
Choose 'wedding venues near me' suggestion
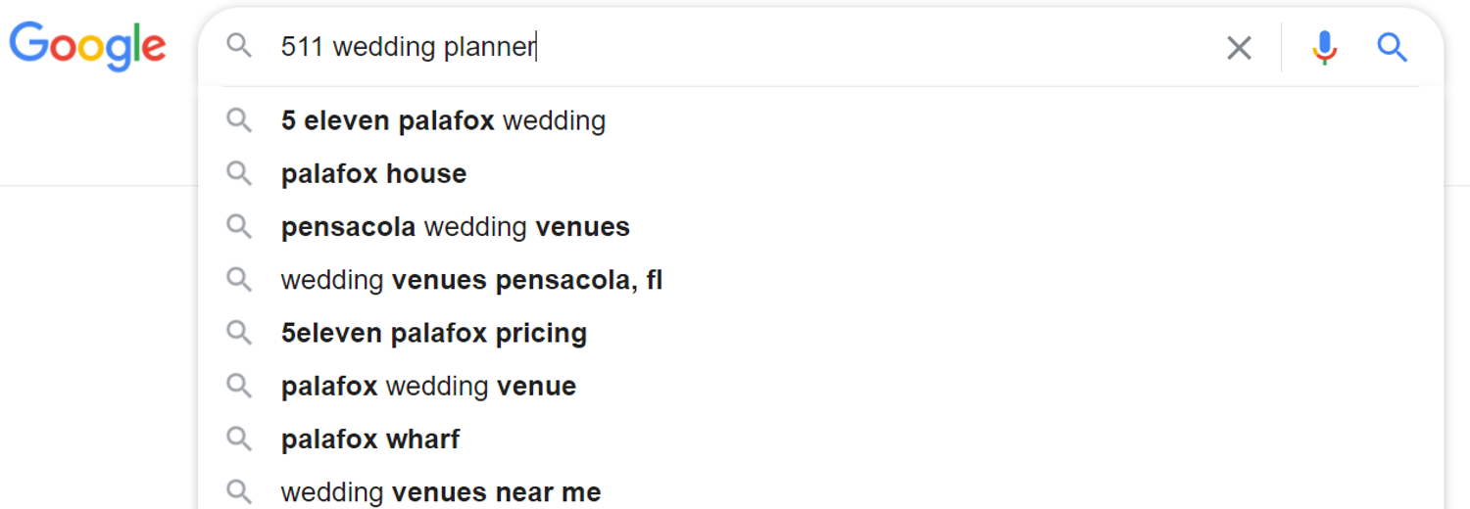(821, 491)
